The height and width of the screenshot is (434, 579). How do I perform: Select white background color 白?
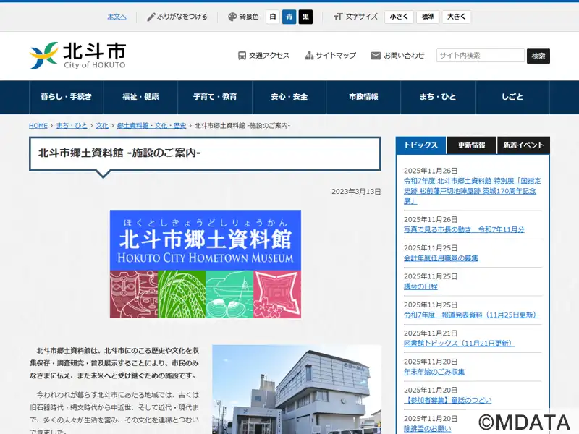273,17
